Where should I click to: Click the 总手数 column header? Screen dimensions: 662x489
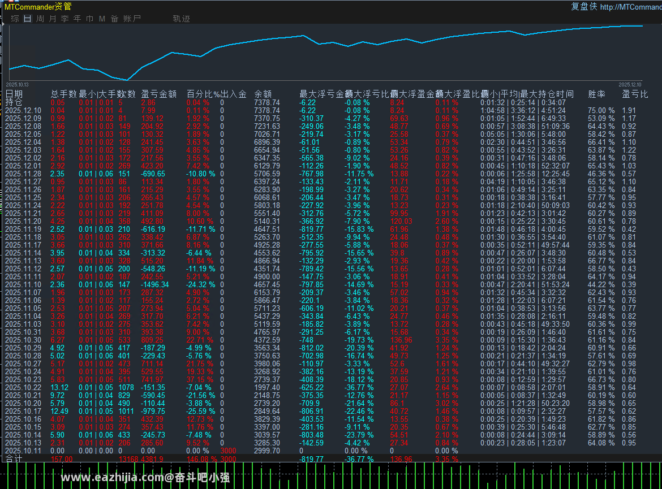coord(64,94)
